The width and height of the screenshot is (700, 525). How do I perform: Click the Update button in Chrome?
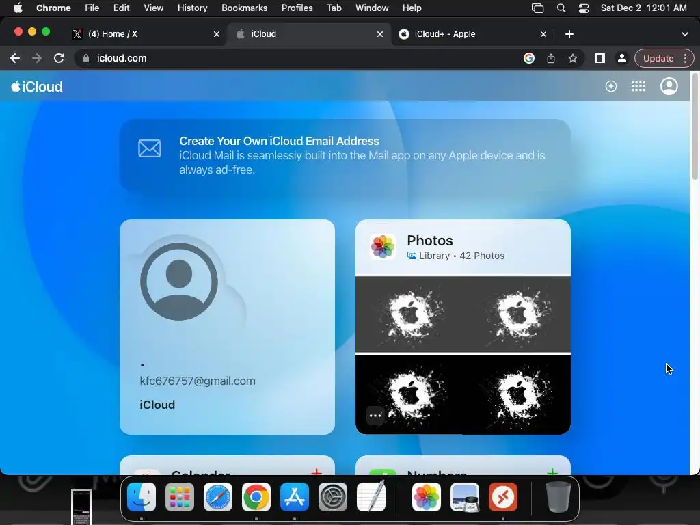658,58
